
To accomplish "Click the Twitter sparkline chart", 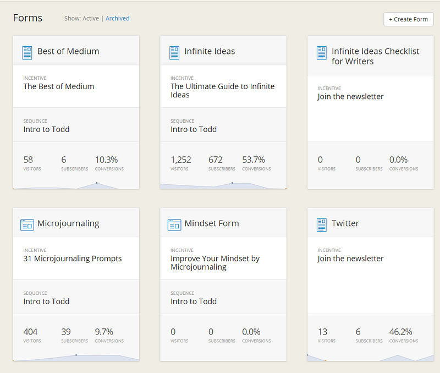I will (370, 358).
